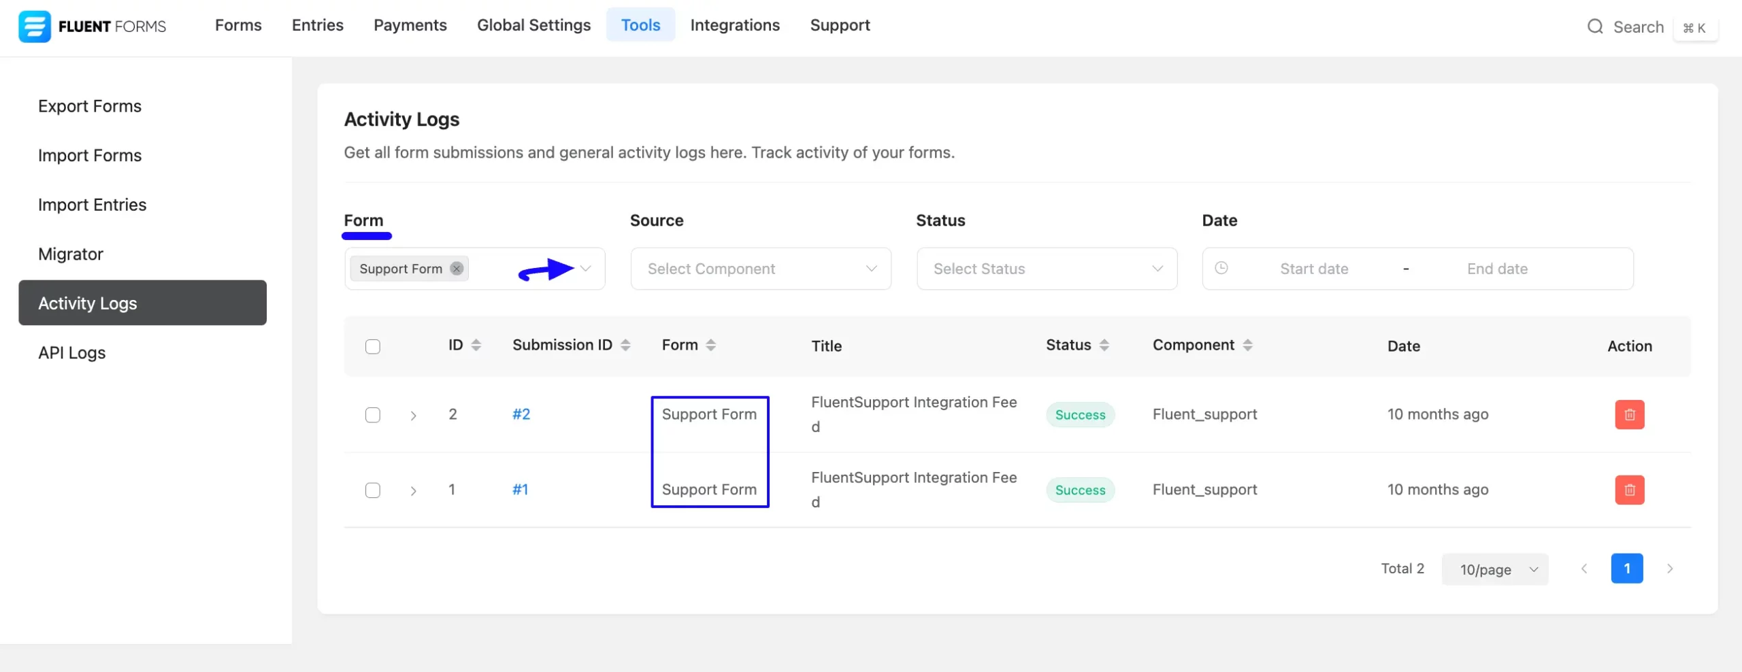Open the Integrations menu
Image resolution: width=1742 pixels, height=672 pixels.
735,25
